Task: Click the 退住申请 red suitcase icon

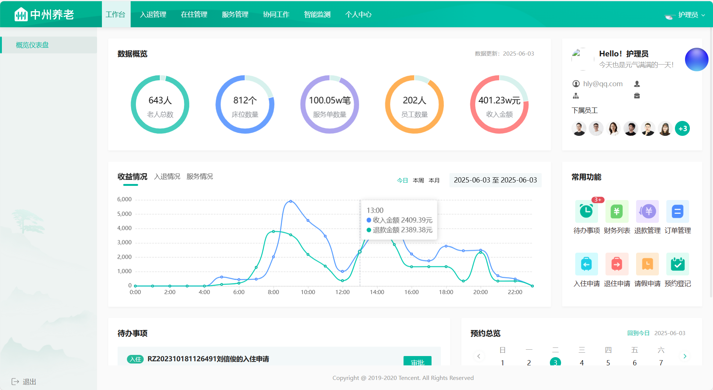Action: coord(617,264)
